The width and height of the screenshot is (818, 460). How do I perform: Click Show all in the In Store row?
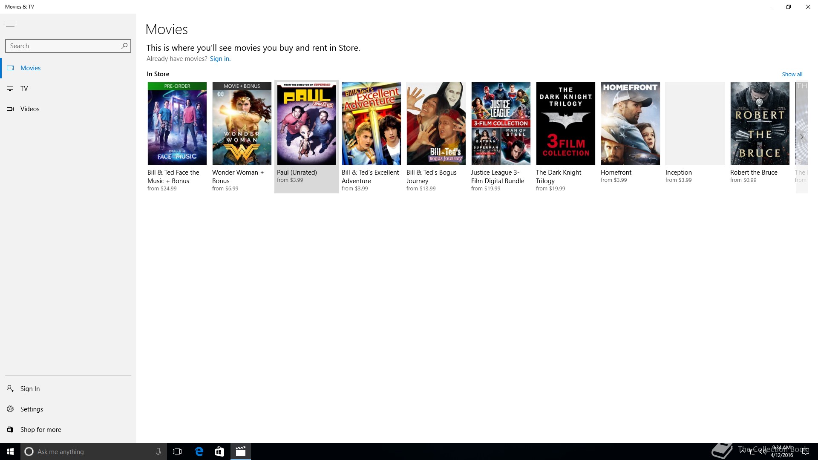(792, 74)
